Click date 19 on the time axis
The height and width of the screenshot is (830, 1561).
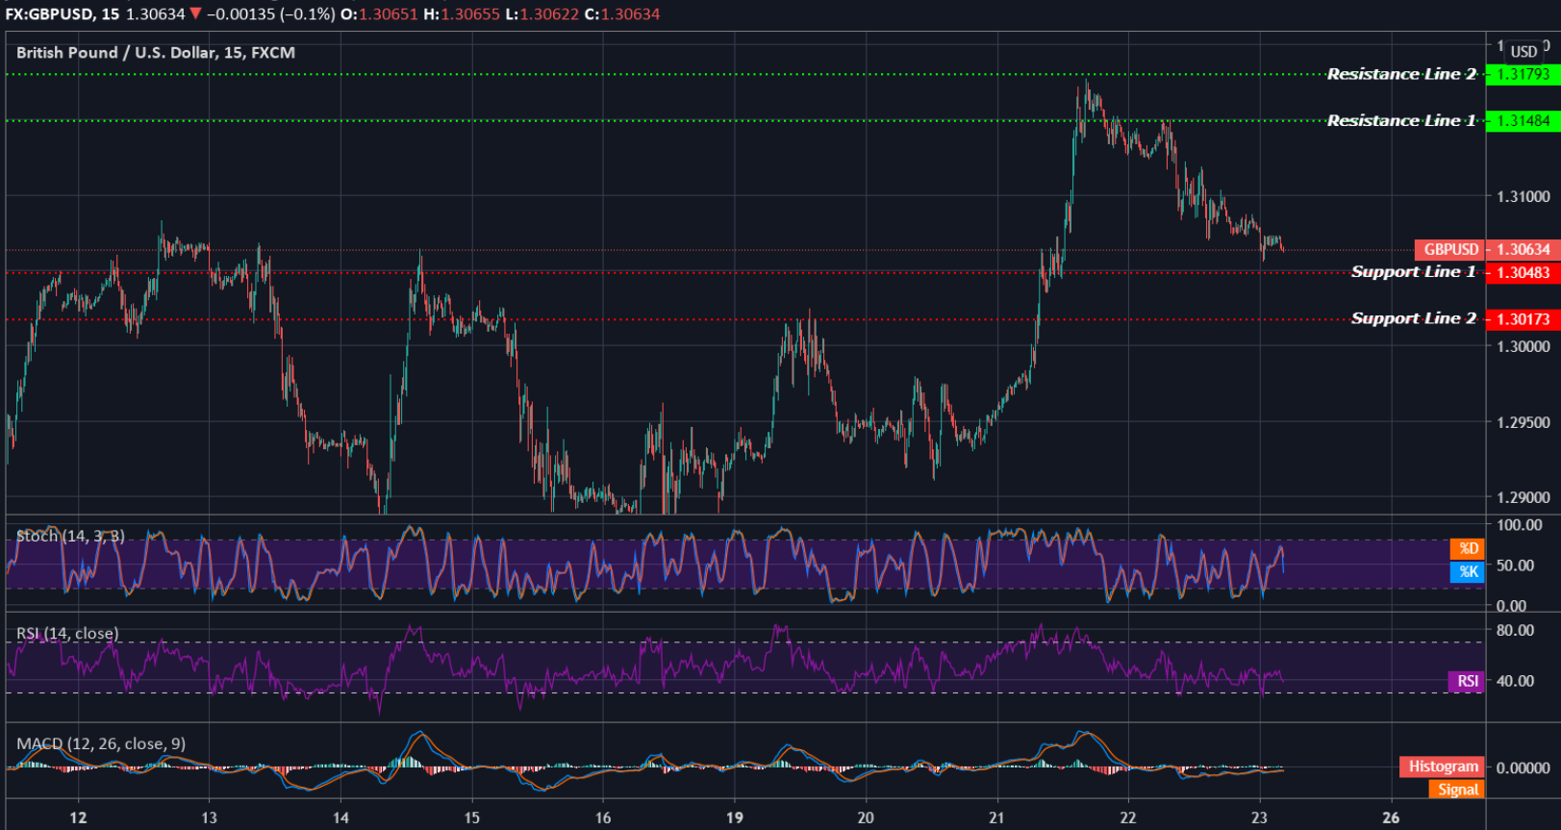click(734, 817)
